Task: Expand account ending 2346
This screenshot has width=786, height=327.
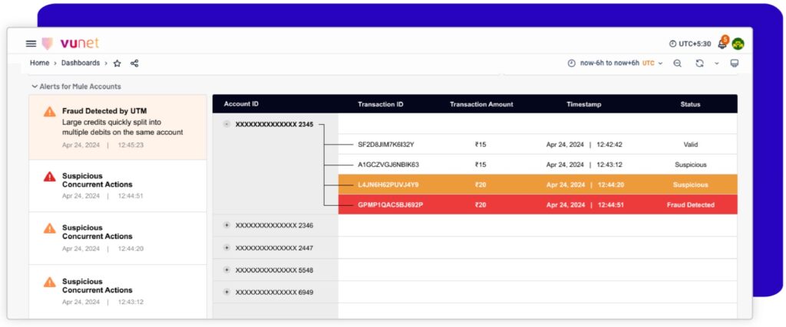Action: pyautogui.click(x=226, y=225)
